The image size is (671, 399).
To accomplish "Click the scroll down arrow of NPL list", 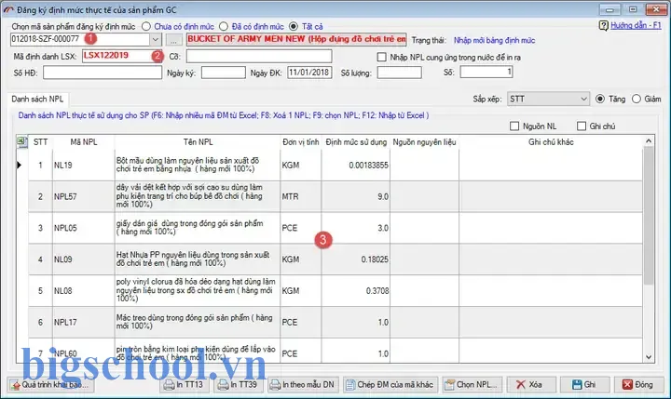I will [649, 357].
